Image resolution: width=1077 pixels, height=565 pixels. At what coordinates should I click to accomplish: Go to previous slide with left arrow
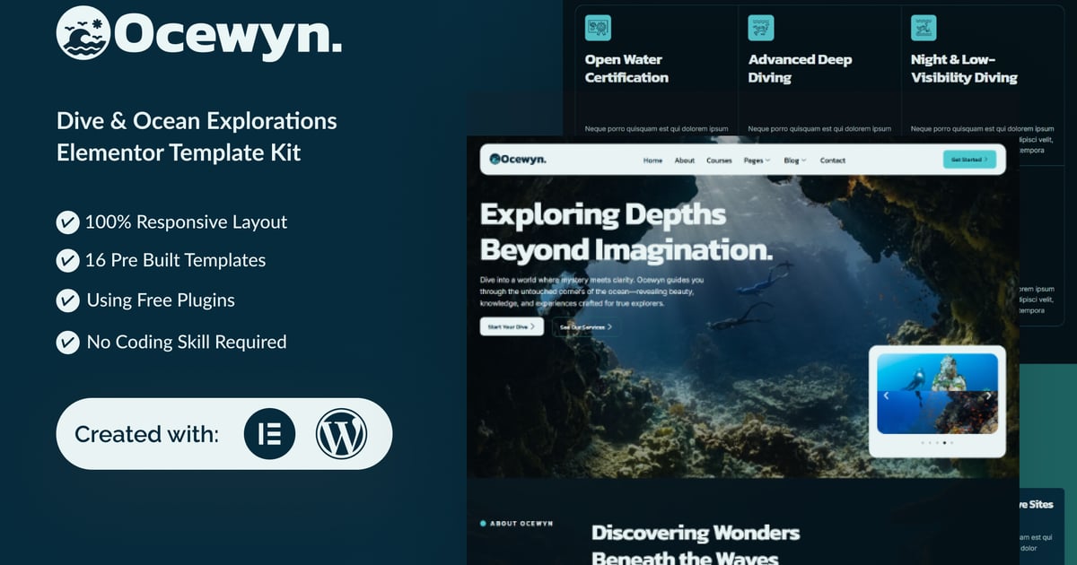point(887,395)
